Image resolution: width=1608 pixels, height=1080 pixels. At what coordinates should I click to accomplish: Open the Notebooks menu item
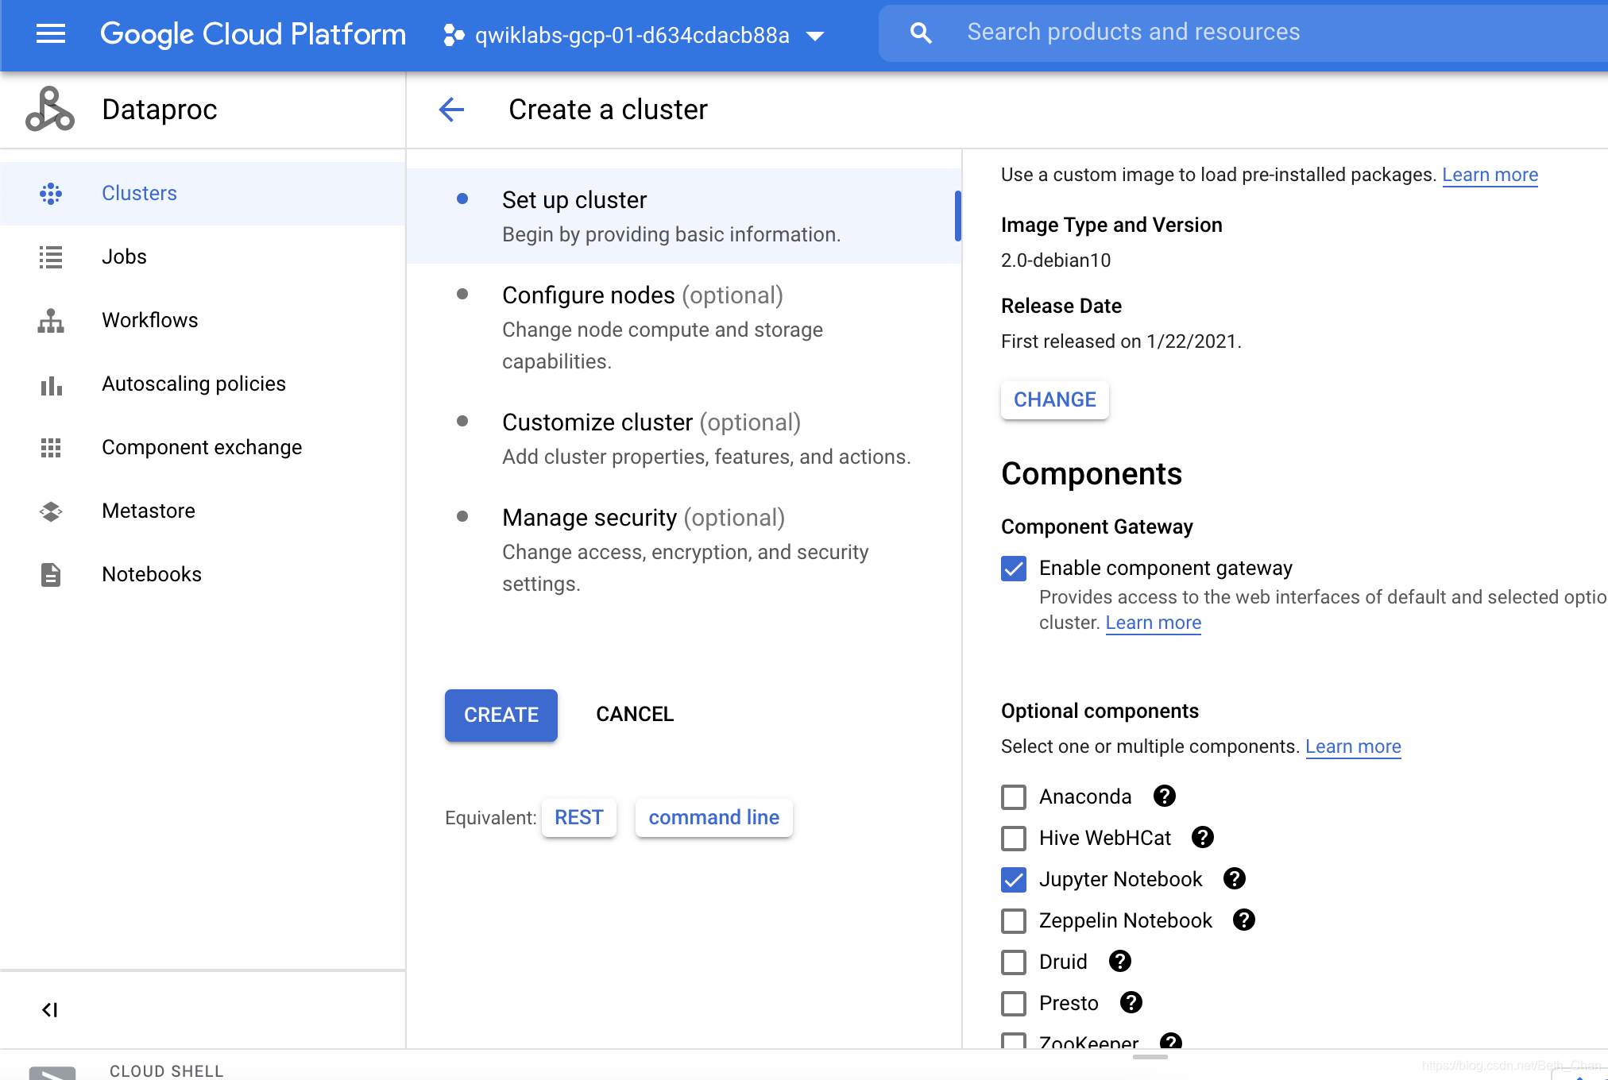tap(203, 574)
